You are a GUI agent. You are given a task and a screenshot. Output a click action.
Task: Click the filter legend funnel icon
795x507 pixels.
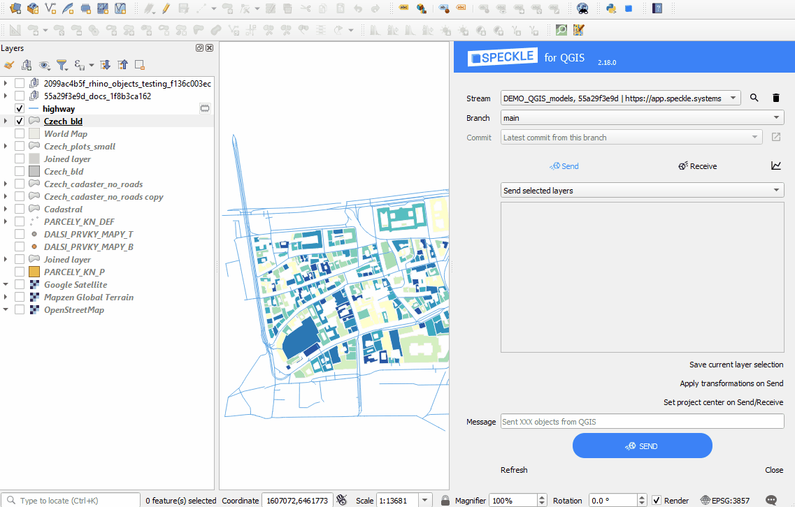coord(62,65)
